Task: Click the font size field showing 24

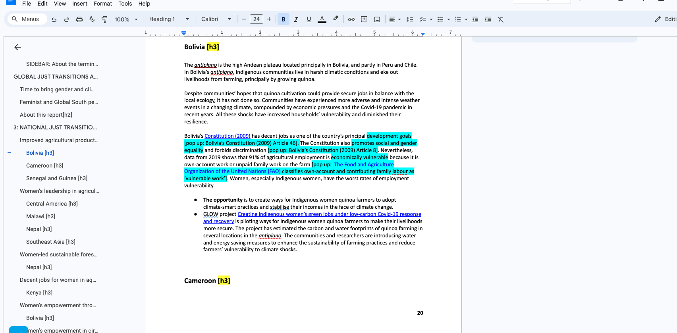Action: [257, 19]
